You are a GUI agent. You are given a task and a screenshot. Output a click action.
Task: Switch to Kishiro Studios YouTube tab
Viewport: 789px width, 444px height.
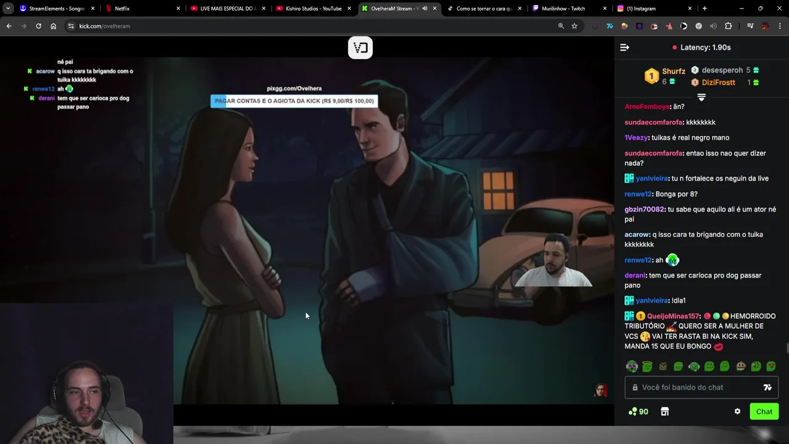tap(314, 9)
